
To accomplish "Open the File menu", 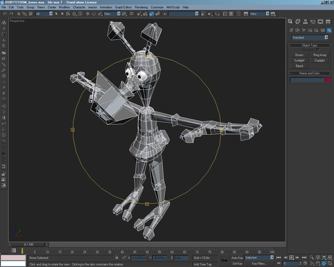I will tap(4, 7).
